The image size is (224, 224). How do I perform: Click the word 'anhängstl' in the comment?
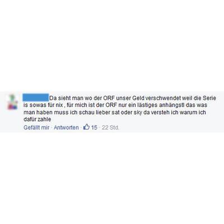click(169, 105)
